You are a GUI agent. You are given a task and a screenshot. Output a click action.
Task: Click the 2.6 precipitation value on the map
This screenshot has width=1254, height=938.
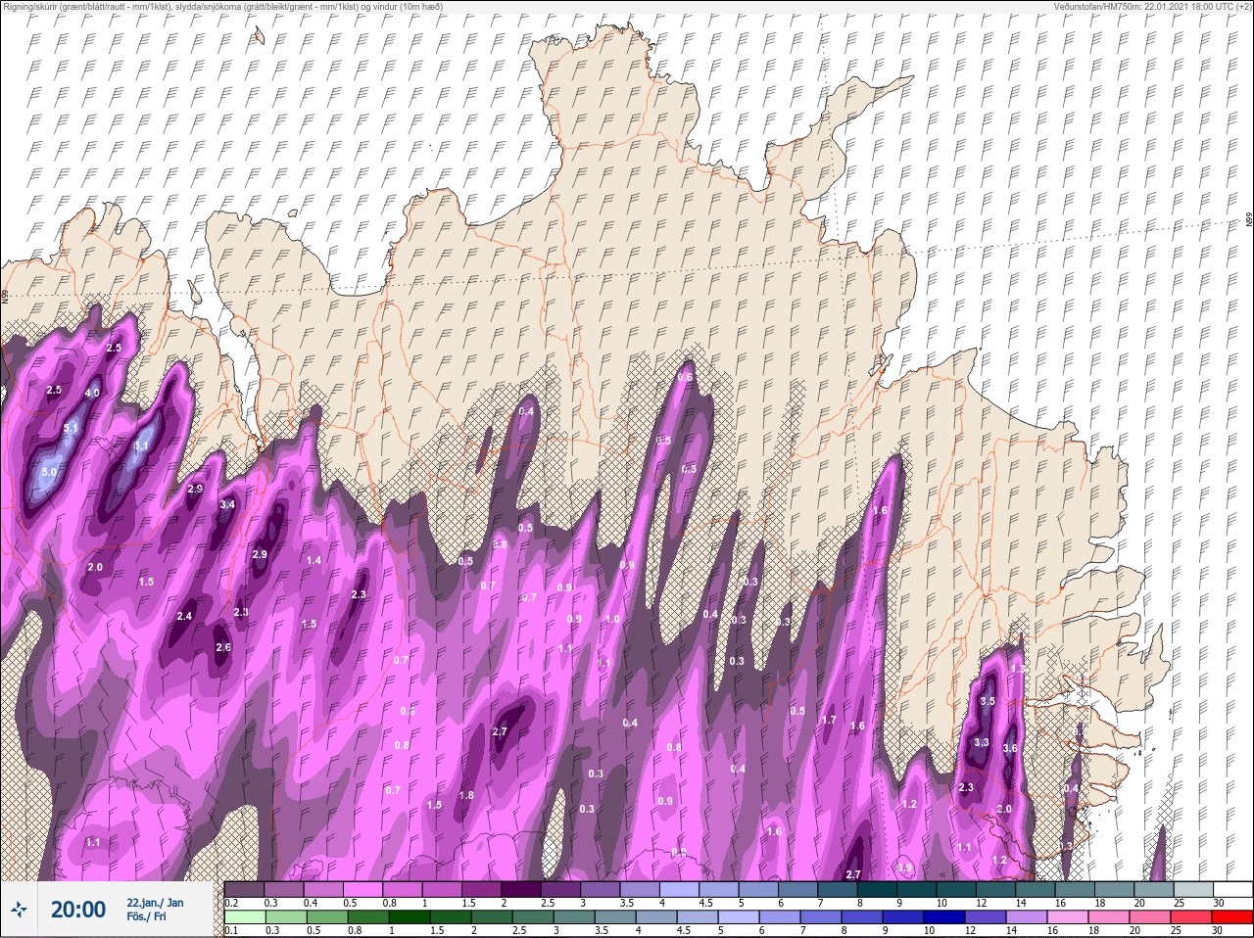222,647
